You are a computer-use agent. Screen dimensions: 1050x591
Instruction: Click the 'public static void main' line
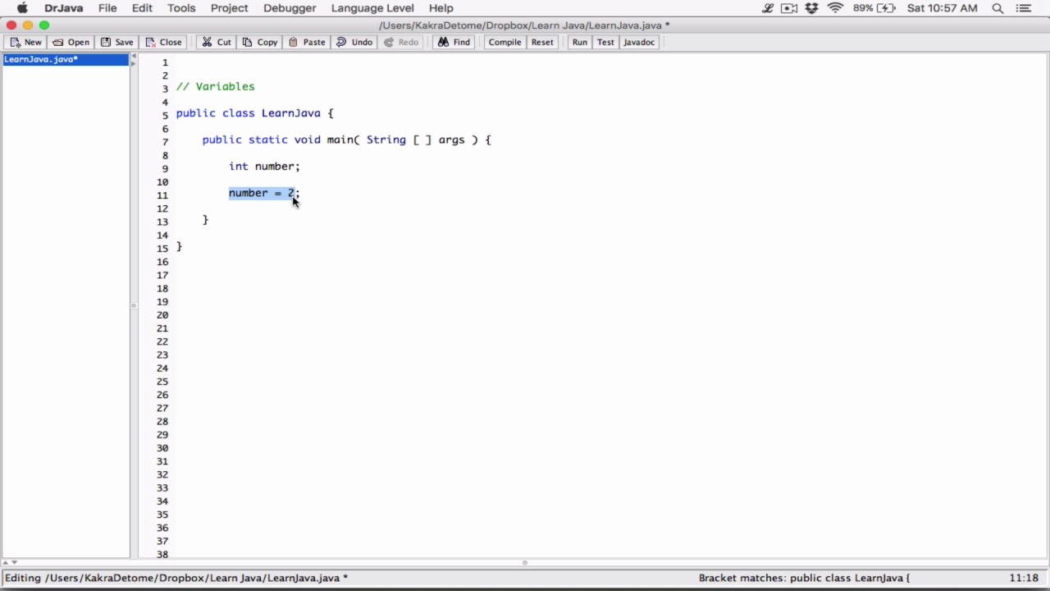tap(346, 140)
